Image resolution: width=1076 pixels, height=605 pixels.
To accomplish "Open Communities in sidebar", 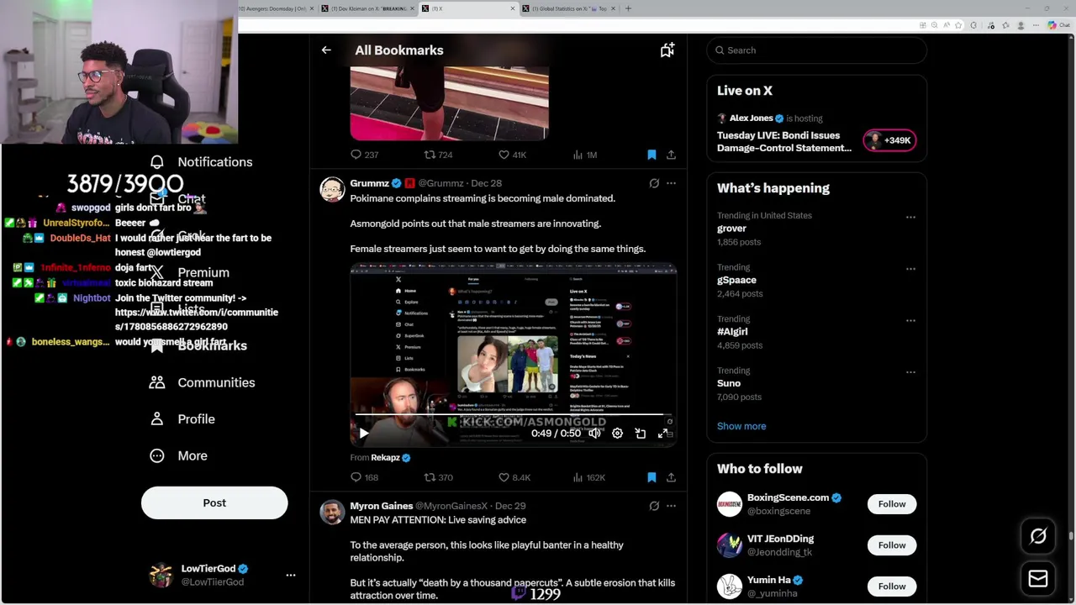I will (x=202, y=382).
